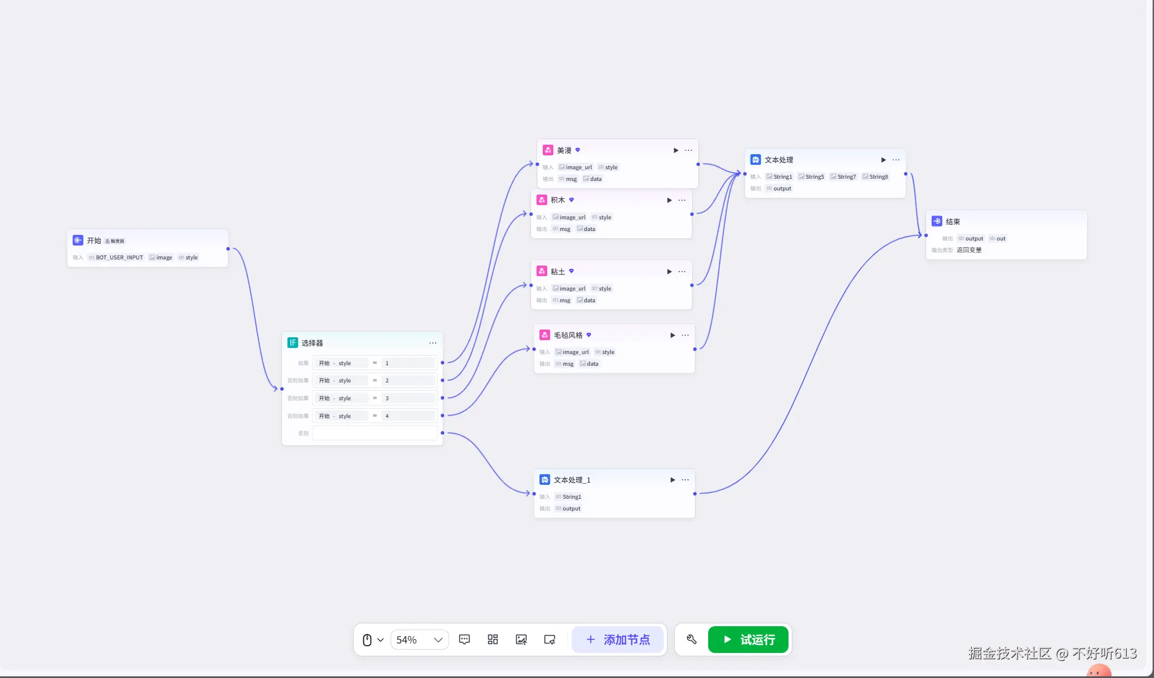
Task: Select the condition value field containing 2
Action: (x=408, y=381)
